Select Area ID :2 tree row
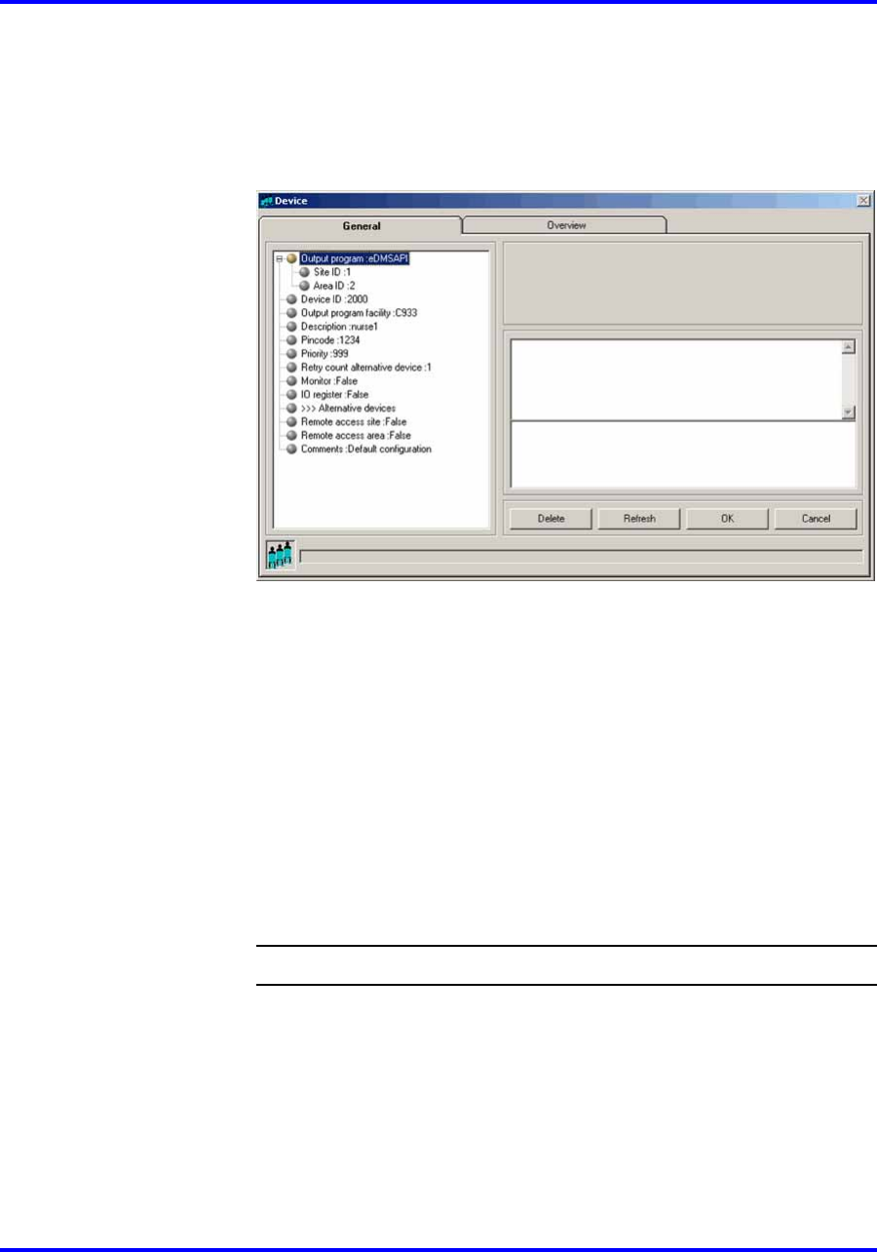877x1252 pixels. 333,286
